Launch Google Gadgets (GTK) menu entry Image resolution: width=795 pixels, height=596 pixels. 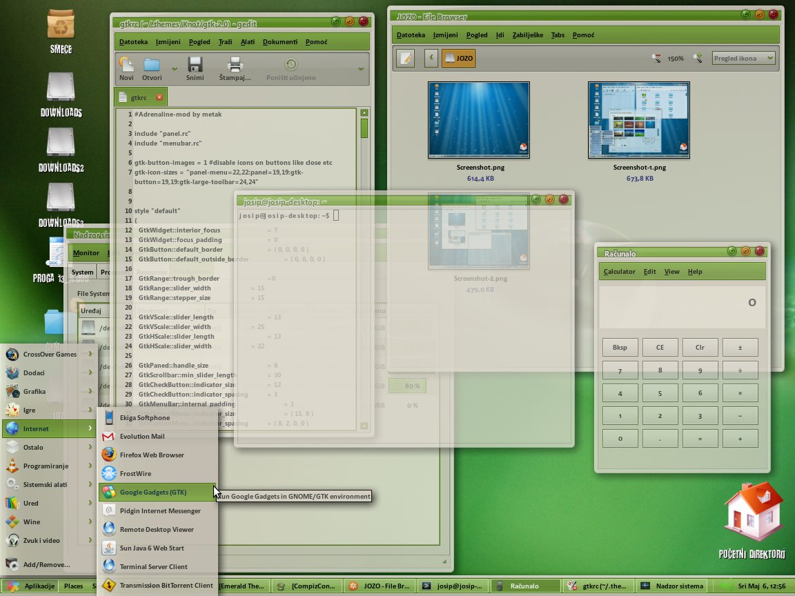click(x=157, y=492)
